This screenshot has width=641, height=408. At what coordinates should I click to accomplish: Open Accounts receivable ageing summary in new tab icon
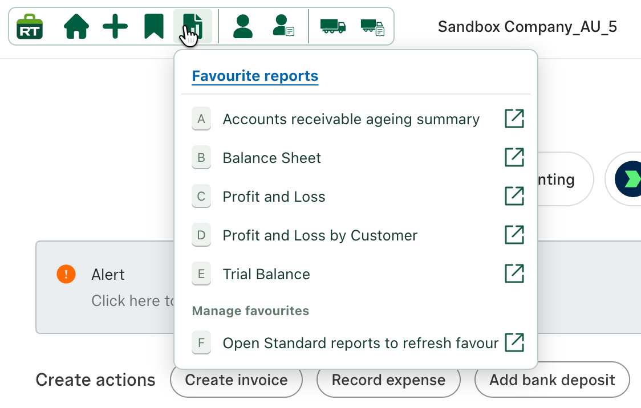pos(514,119)
